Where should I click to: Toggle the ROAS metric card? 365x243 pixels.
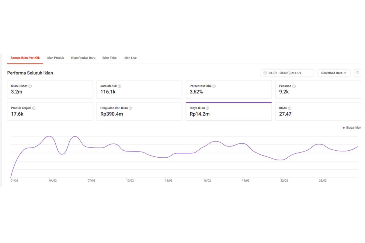[x=318, y=111]
